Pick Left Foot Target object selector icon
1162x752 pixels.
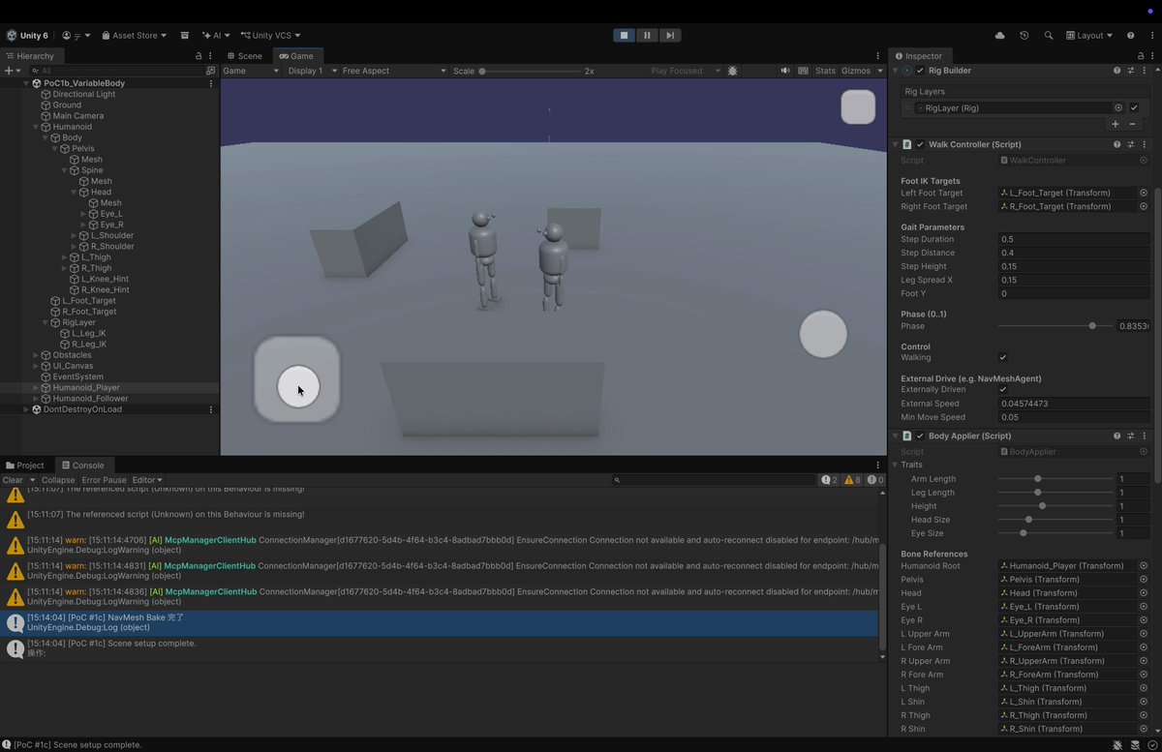coord(1144,193)
